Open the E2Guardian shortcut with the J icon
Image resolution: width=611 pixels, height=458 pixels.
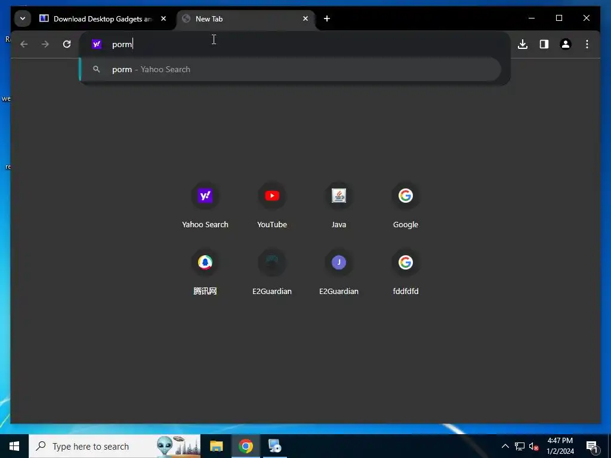click(339, 272)
